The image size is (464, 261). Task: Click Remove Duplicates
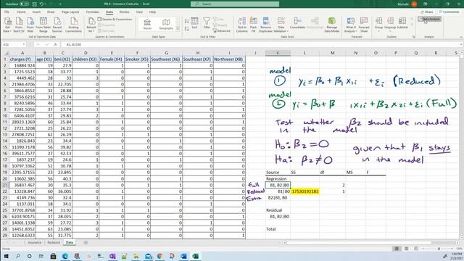[x=265, y=25]
